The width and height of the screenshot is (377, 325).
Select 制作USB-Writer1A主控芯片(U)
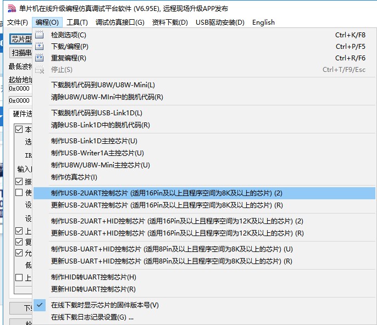204,153
